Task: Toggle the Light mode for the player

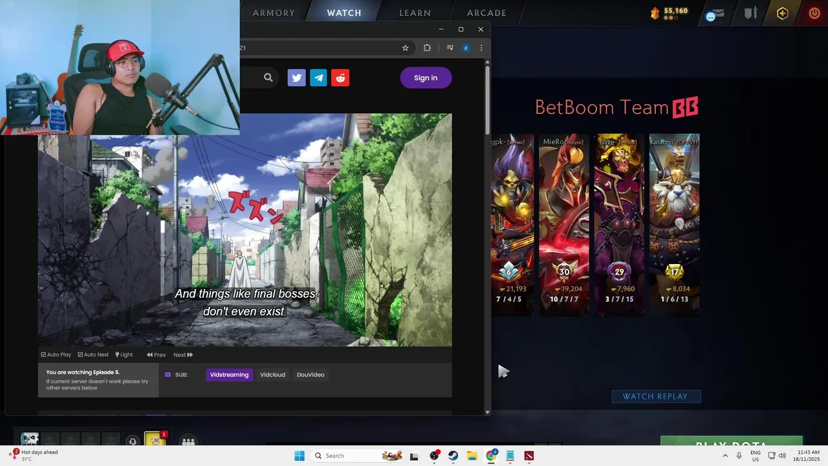Action: [124, 355]
